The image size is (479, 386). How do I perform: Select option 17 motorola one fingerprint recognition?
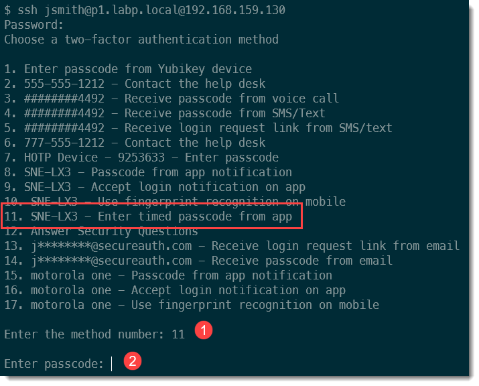[192, 305]
